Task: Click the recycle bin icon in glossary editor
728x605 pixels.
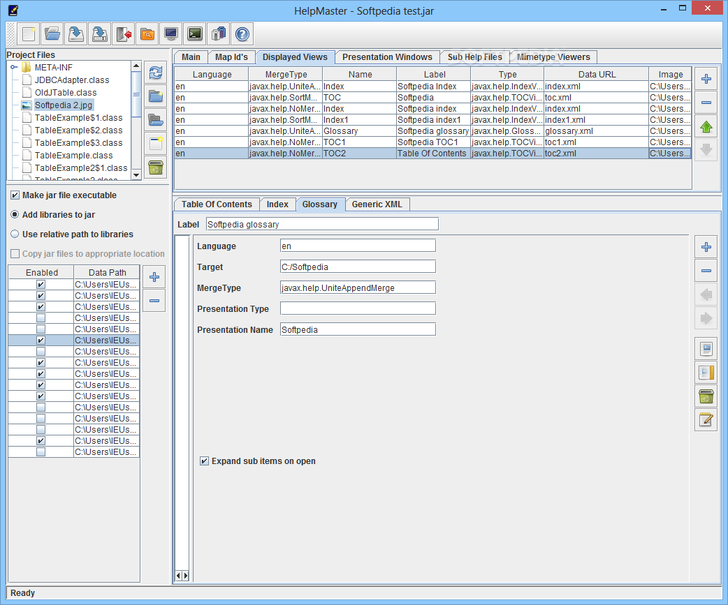Action: click(706, 396)
